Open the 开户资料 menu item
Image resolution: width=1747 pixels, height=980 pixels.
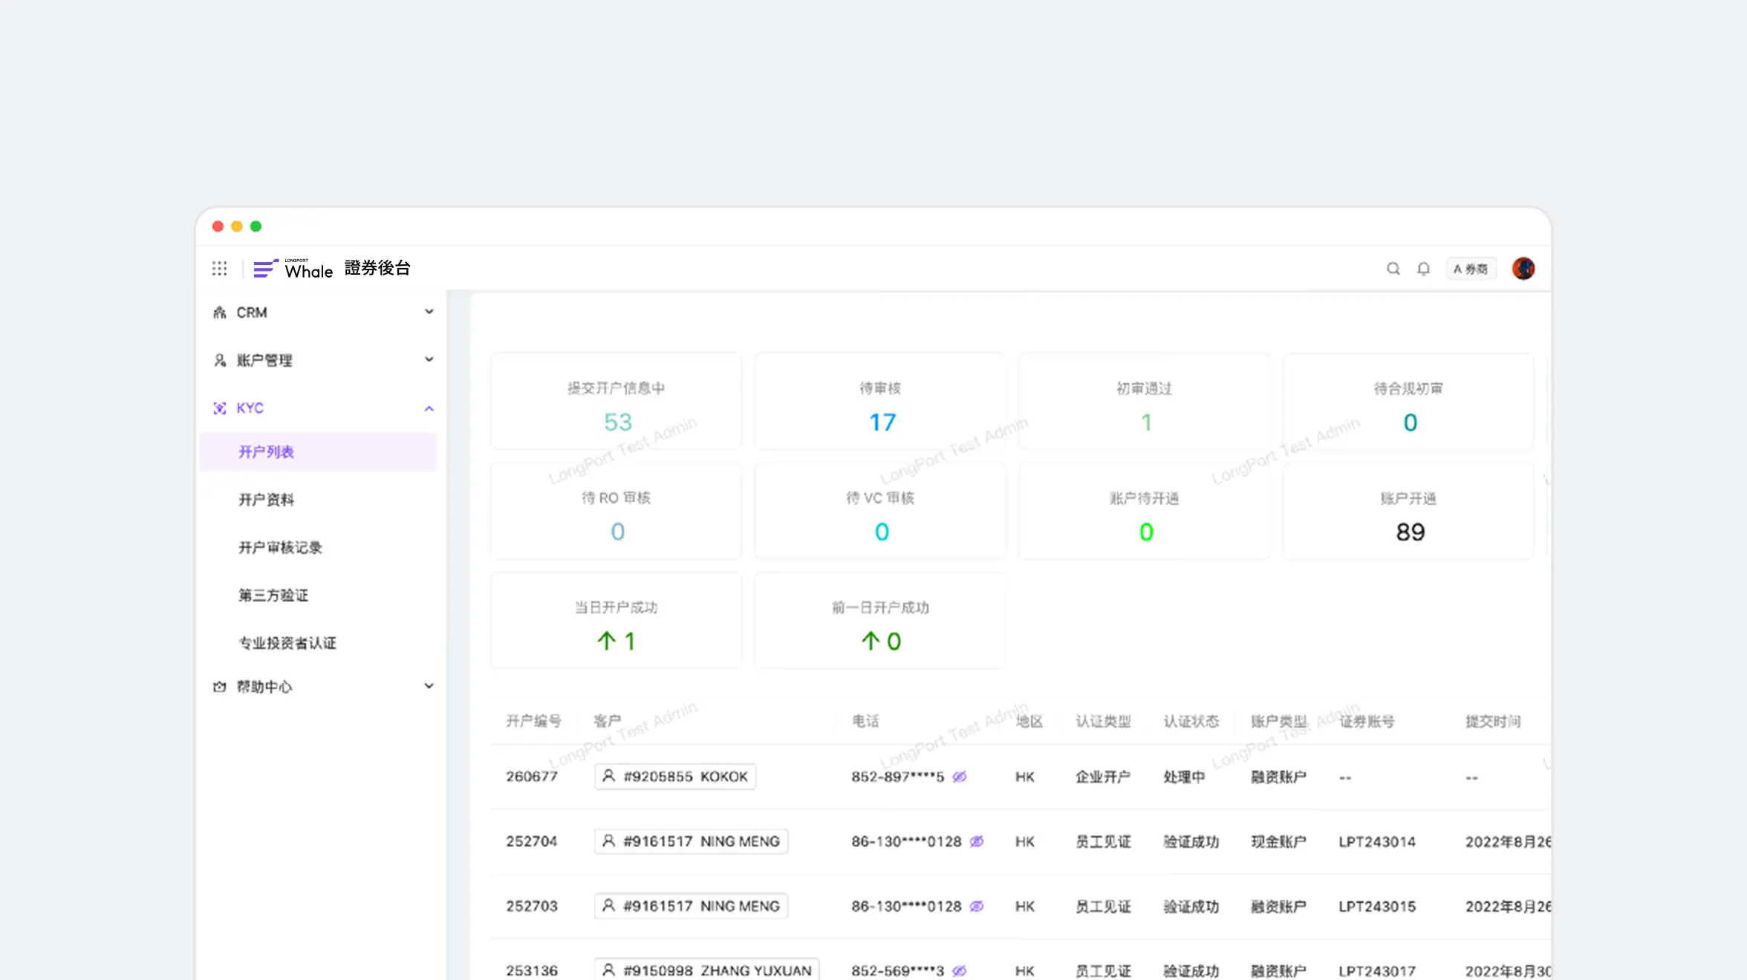(266, 500)
